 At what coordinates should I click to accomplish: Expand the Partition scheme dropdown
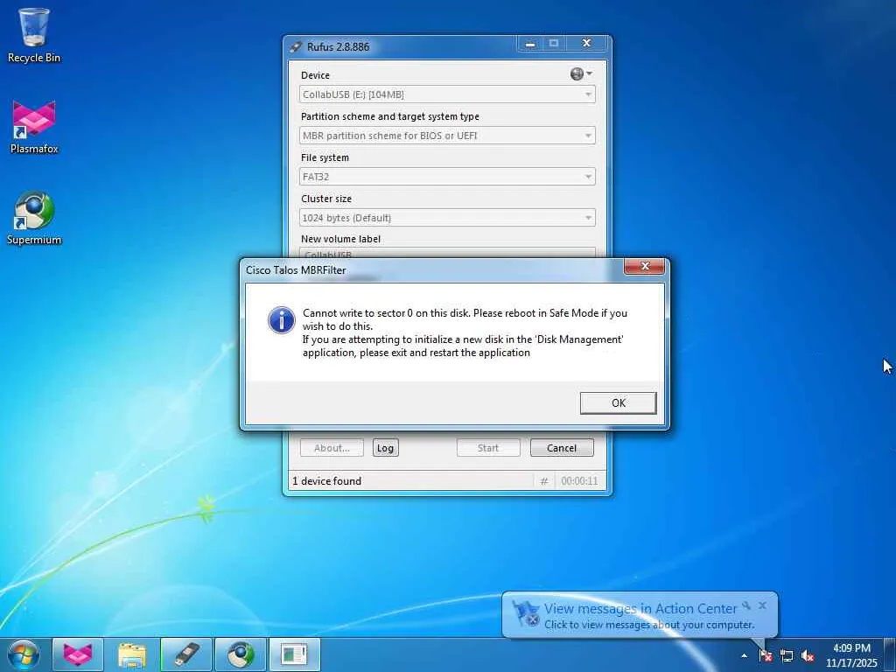pos(447,136)
